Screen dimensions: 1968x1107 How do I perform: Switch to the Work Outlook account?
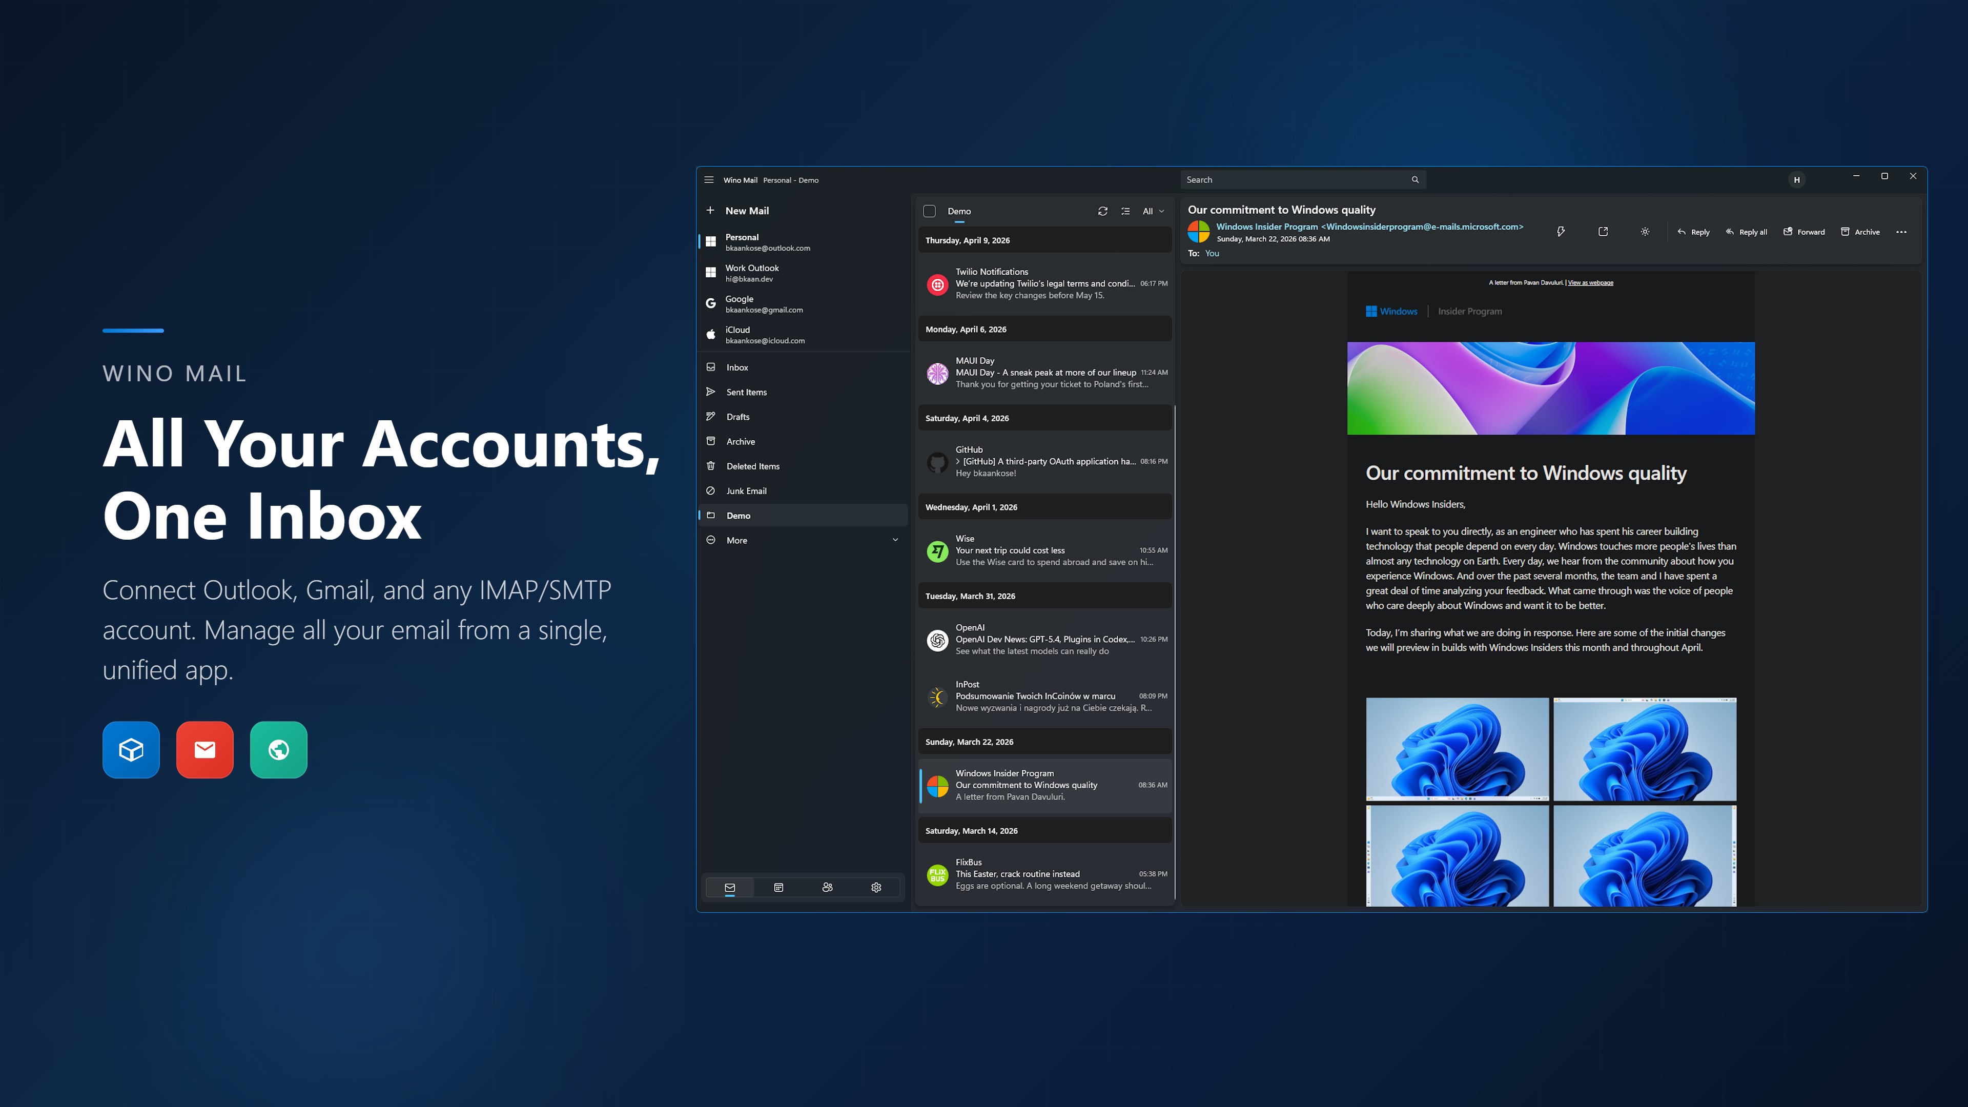click(804, 273)
